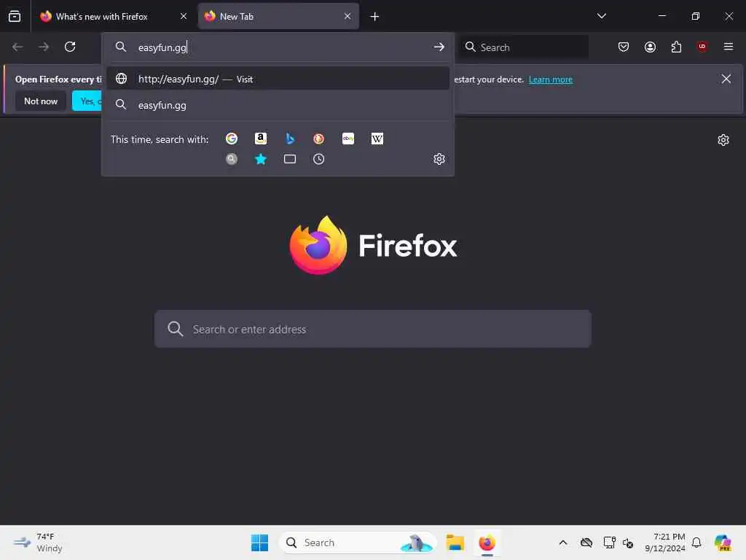Open File Explorer from taskbar

coord(455,542)
